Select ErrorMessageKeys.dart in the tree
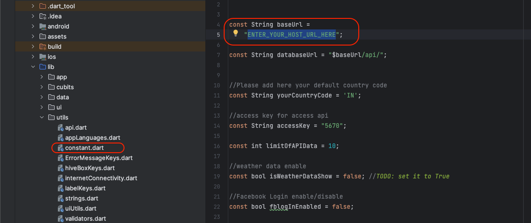Image resolution: width=531 pixels, height=223 pixels. pyautogui.click(x=99, y=158)
